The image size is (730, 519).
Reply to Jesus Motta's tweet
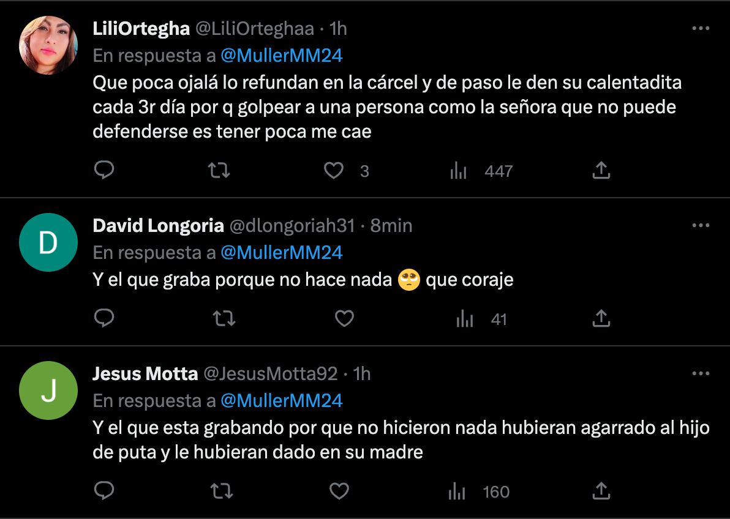click(105, 491)
